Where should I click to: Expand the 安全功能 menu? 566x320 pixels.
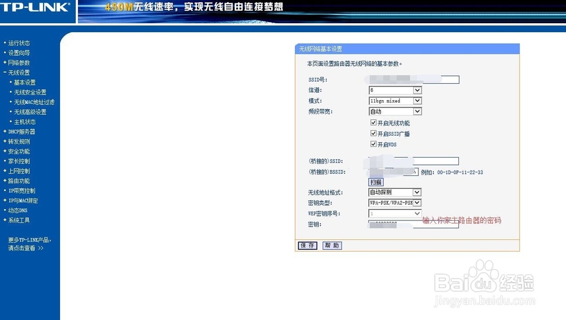(19, 151)
